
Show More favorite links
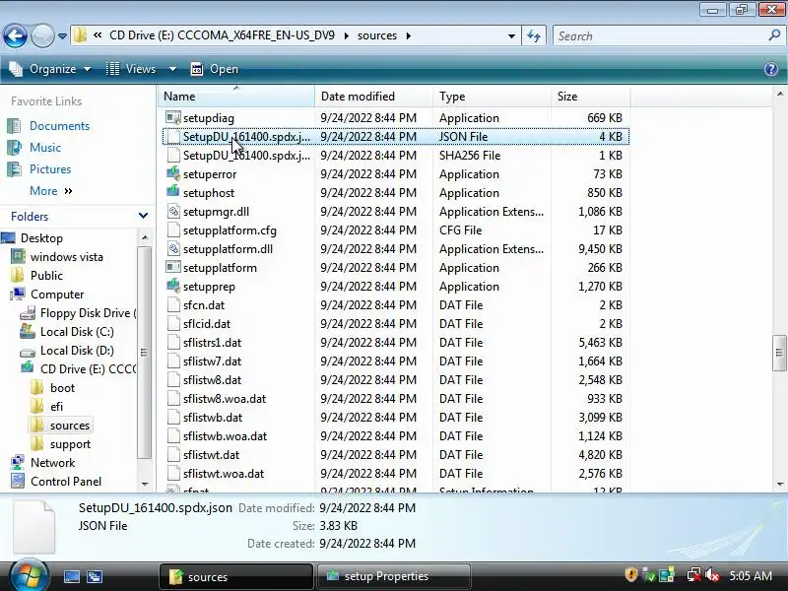[x=51, y=191]
